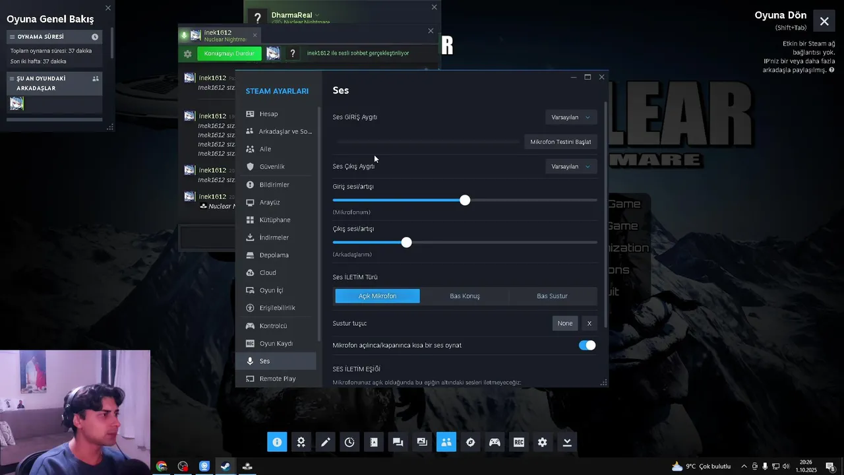The width and height of the screenshot is (844, 475).
Task: Click Mikrofon Testini Başlat button
Action: pos(560,142)
